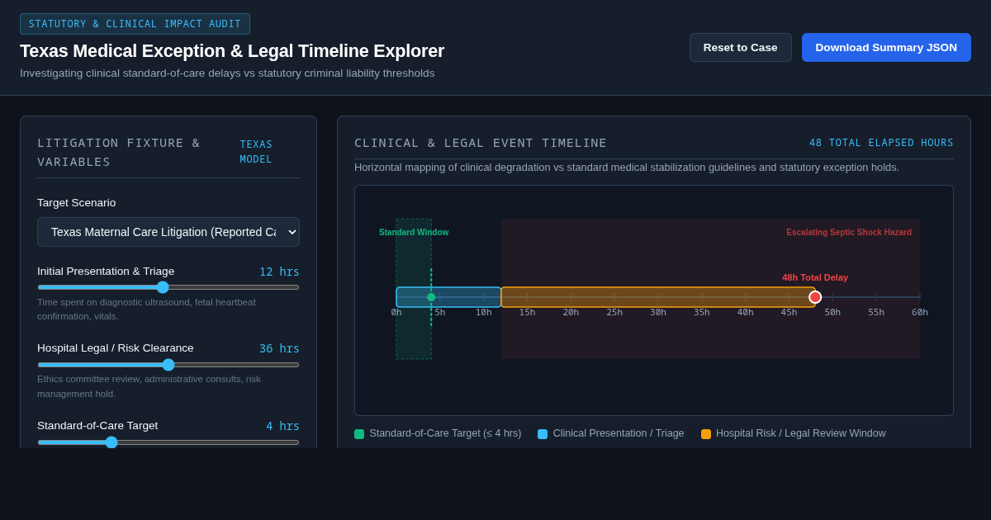Click the green standard-of-care marker dot on timeline
991x520 pixels.
[431, 297]
